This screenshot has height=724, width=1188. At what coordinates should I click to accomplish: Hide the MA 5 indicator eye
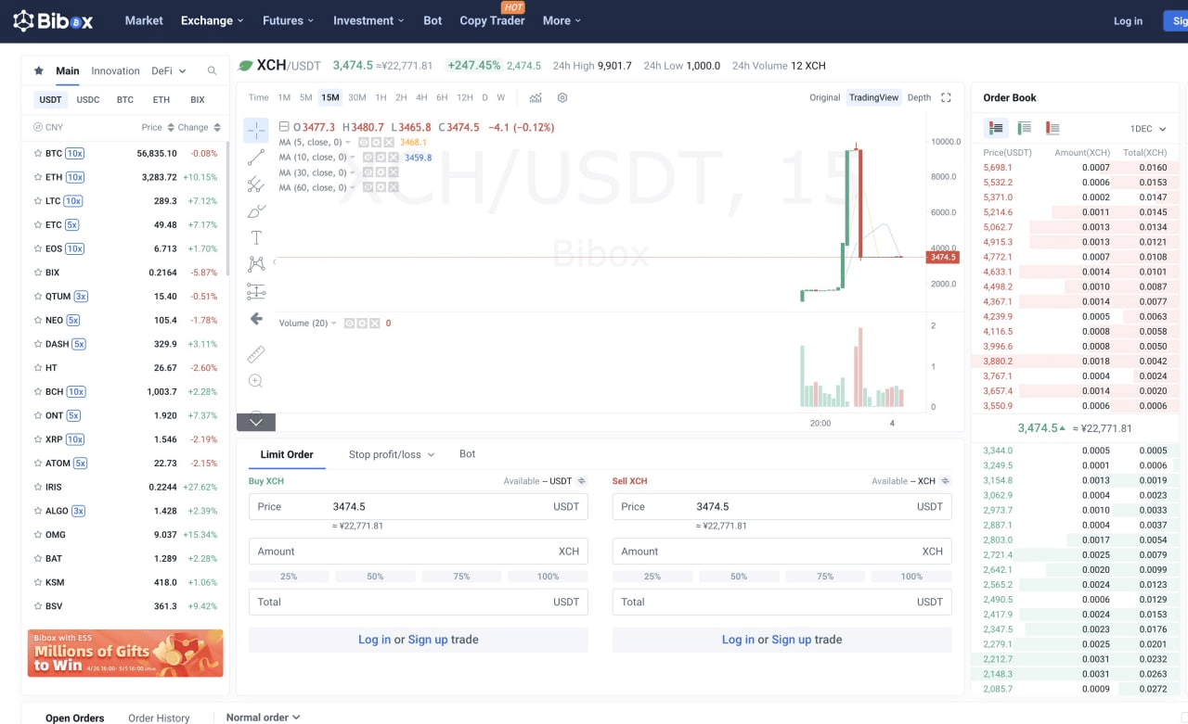tap(364, 142)
